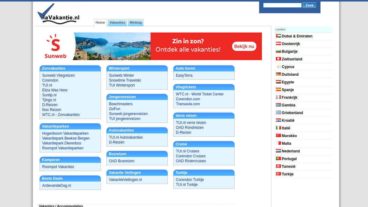Open the Beachmasters link

(x=121, y=104)
